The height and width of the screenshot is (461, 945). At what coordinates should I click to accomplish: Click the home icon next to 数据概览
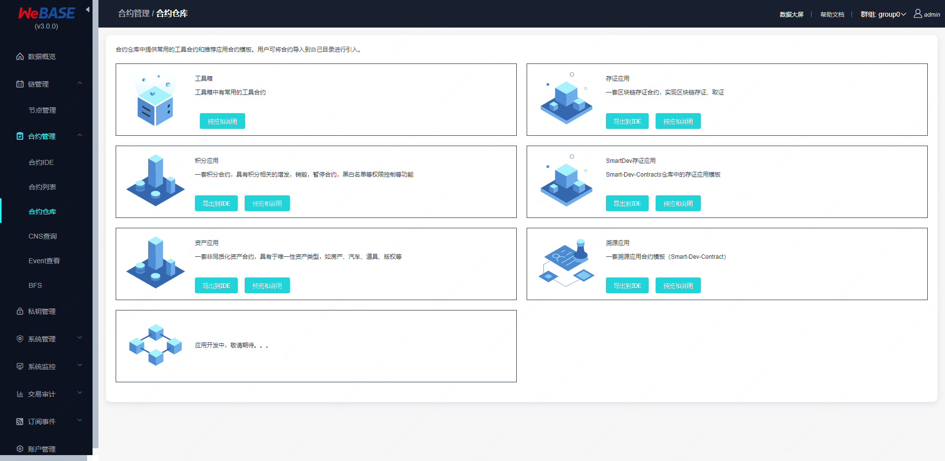coord(20,57)
